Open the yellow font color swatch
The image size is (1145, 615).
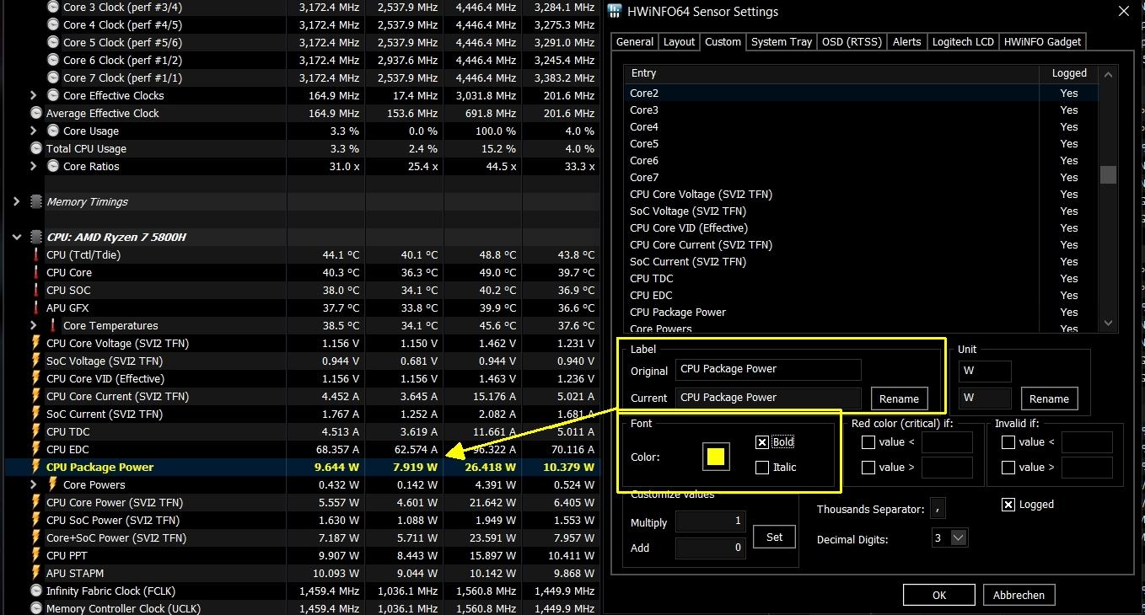tap(715, 457)
